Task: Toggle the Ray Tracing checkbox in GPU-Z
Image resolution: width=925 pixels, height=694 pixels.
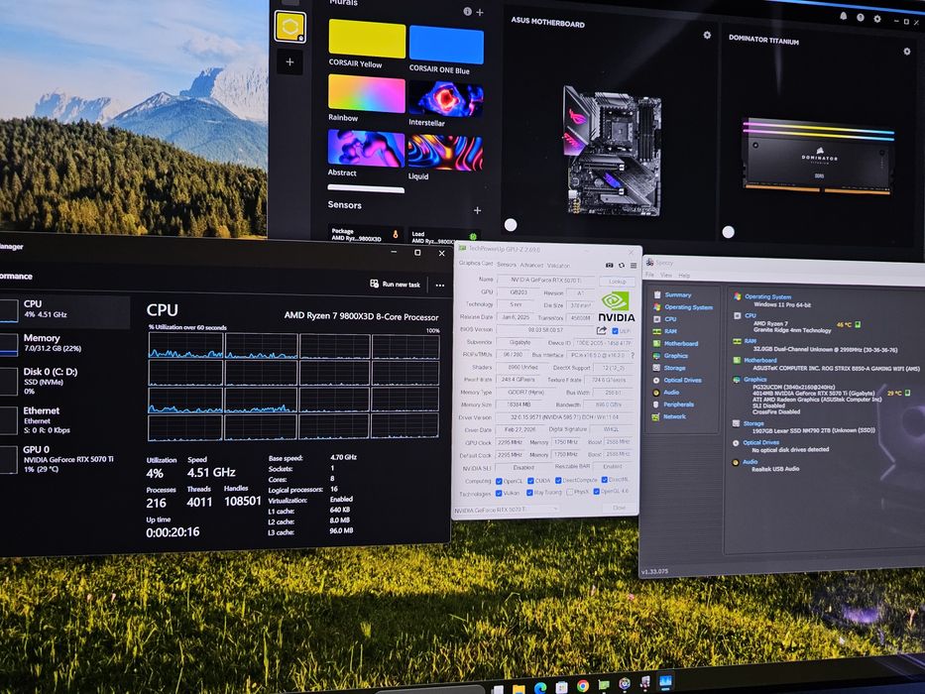Action: [x=529, y=492]
